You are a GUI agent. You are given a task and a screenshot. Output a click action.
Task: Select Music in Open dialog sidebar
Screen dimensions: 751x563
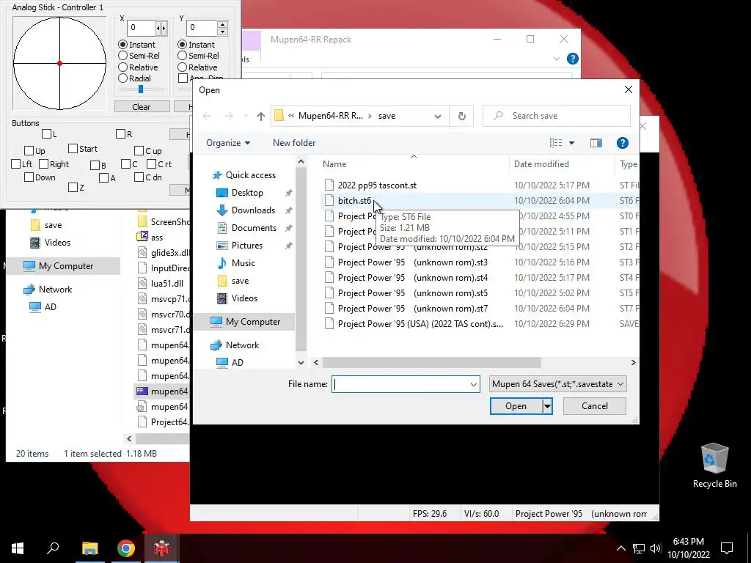(x=243, y=263)
